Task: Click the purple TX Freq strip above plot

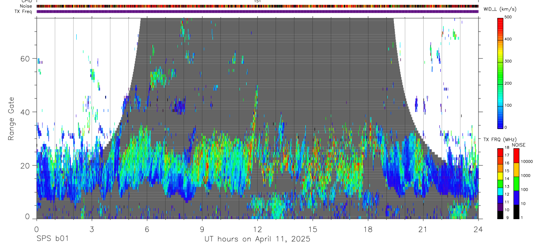Action: click(257, 11)
